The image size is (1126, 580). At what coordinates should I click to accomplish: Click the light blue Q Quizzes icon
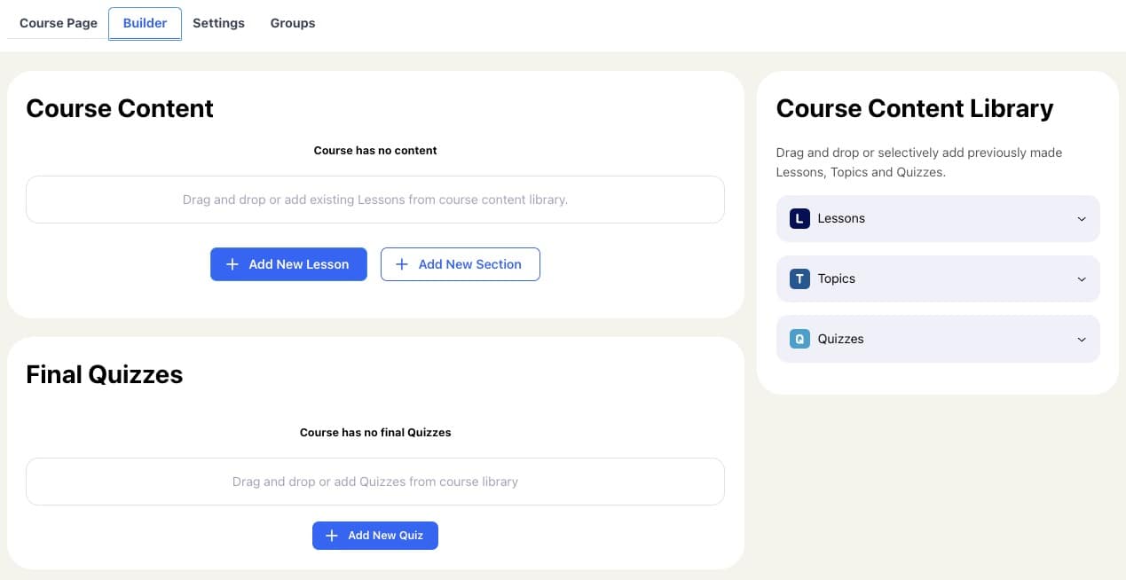(799, 339)
